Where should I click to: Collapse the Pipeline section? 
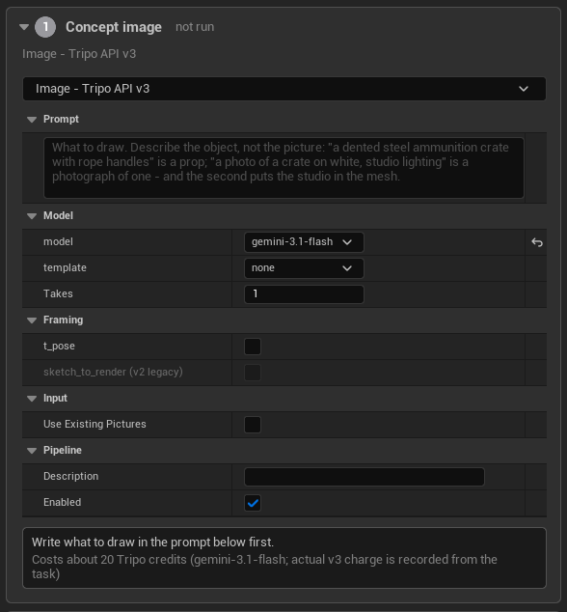pyautogui.click(x=32, y=451)
